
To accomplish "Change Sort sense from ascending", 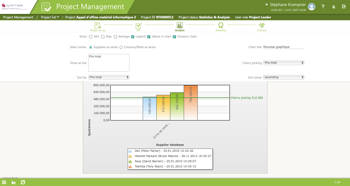I will [284, 77].
